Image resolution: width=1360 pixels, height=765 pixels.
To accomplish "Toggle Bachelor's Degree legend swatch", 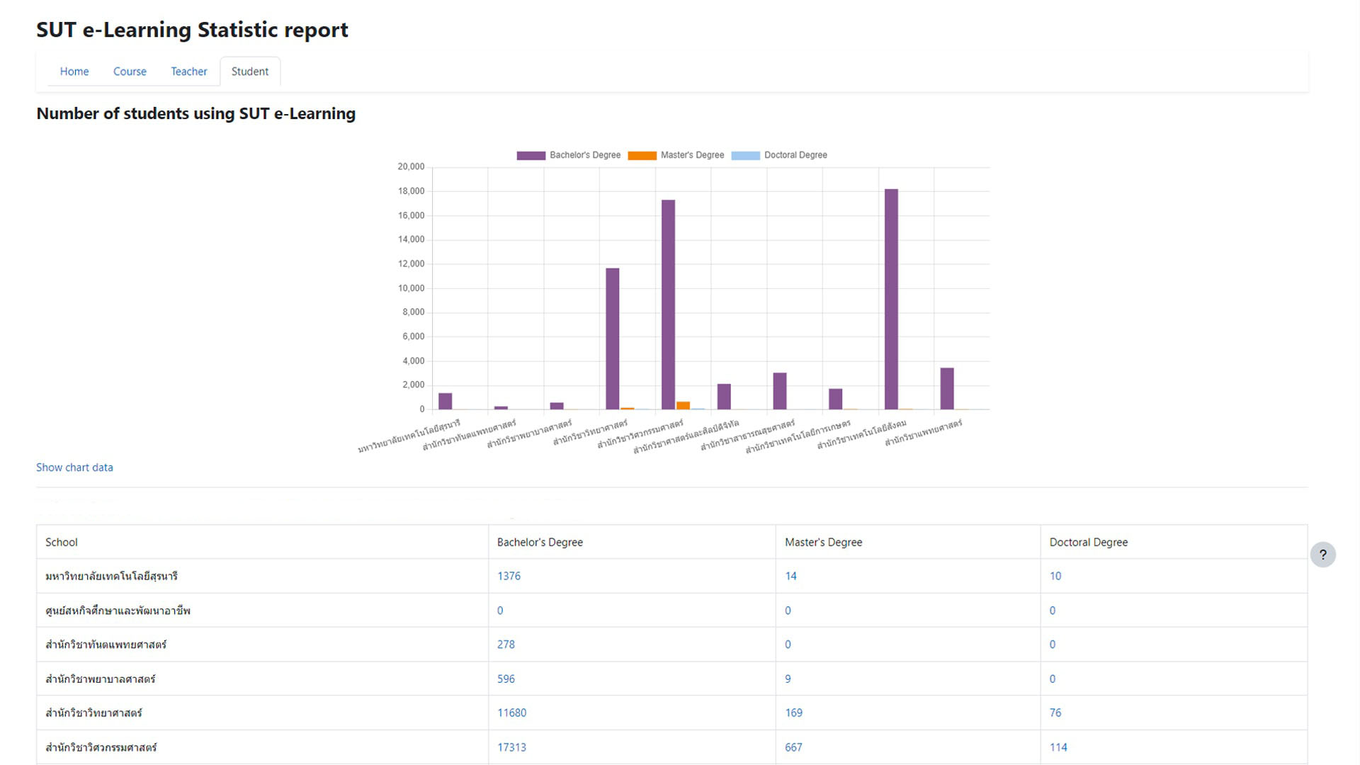I will 531,155.
